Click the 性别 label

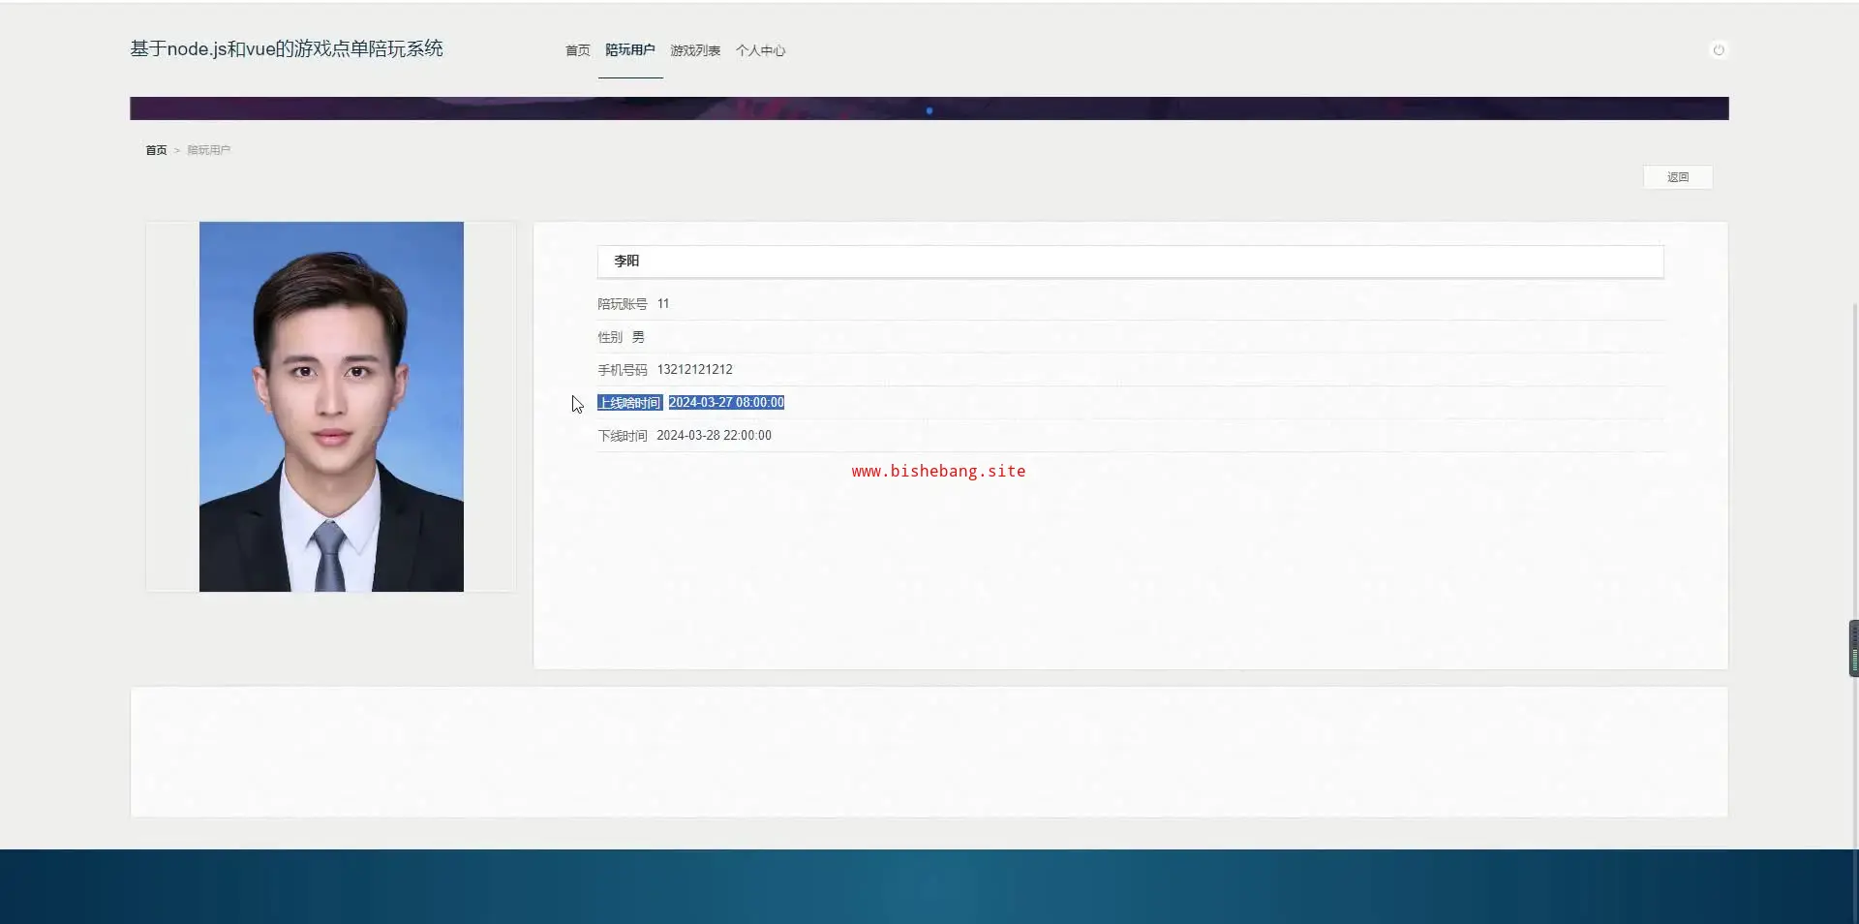coord(610,337)
